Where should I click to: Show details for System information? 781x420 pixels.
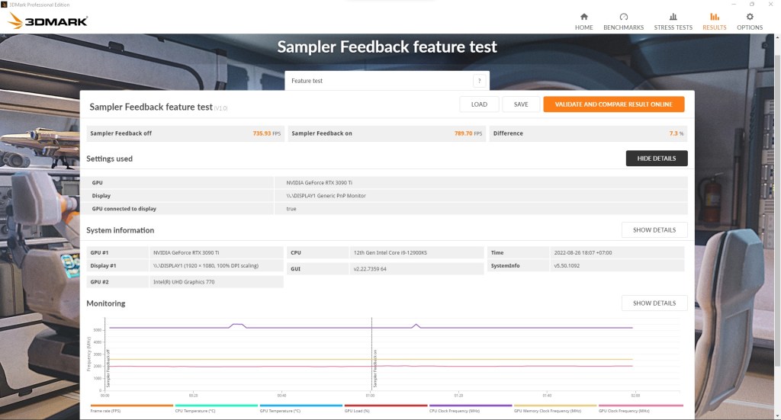[x=654, y=230]
